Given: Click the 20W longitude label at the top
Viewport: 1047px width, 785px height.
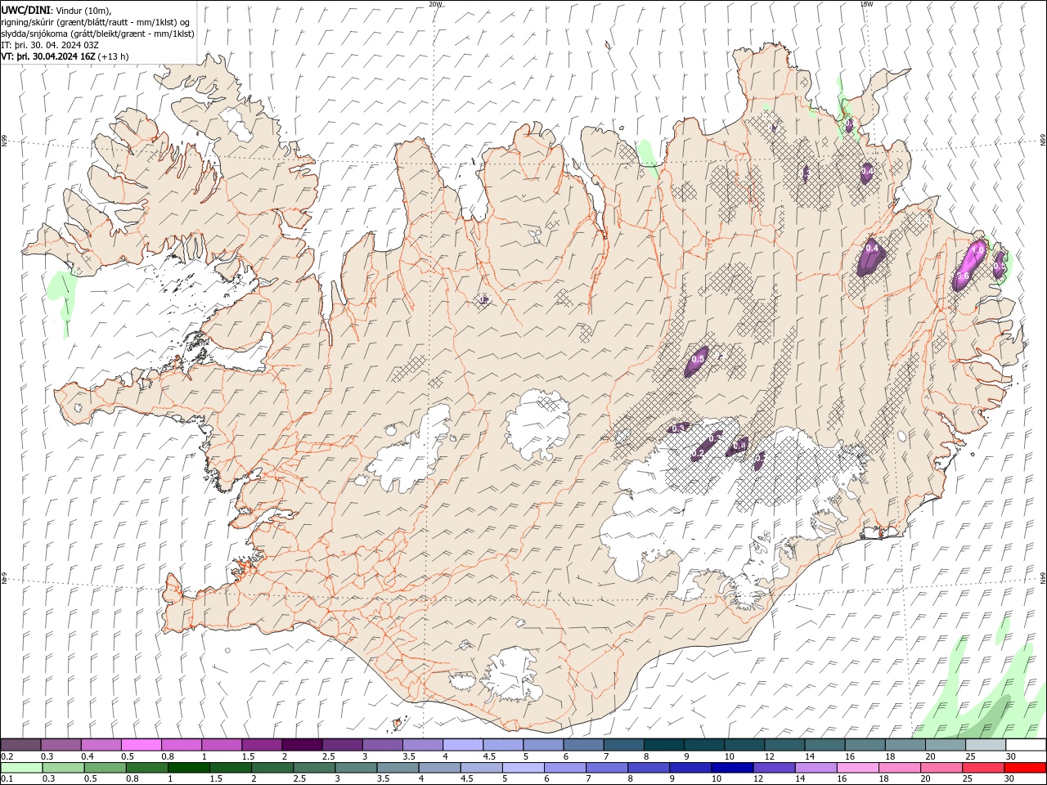Looking at the screenshot, I should point(435,4).
